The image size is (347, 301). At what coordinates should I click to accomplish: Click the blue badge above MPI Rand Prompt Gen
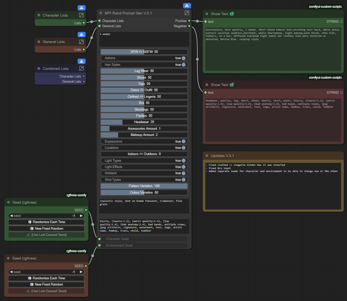187,6
